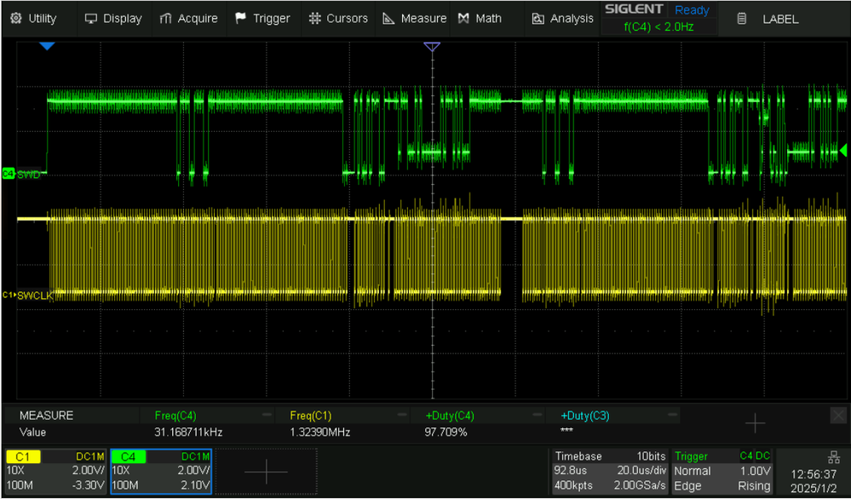Close the measurement panel with X
Image resolution: width=851 pixels, height=499 pixels.
[x=838, y=416]
